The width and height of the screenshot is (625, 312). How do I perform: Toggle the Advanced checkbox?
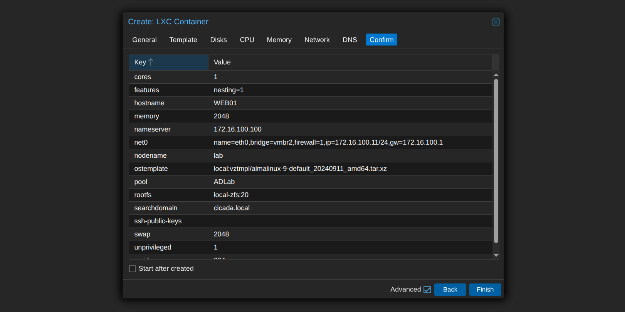(x=427, y=290)
